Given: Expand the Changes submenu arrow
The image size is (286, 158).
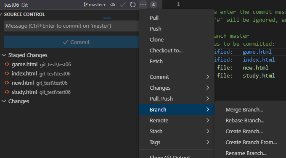Looking at the screenshot, I should click(x=208, y=88).
